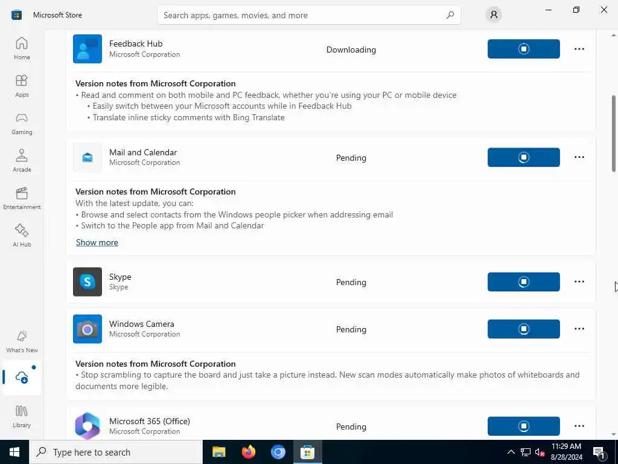The width and height of the screenshot is (618, 464).
Task: Go to Apps in the sidebar
Action: (22, 86)
